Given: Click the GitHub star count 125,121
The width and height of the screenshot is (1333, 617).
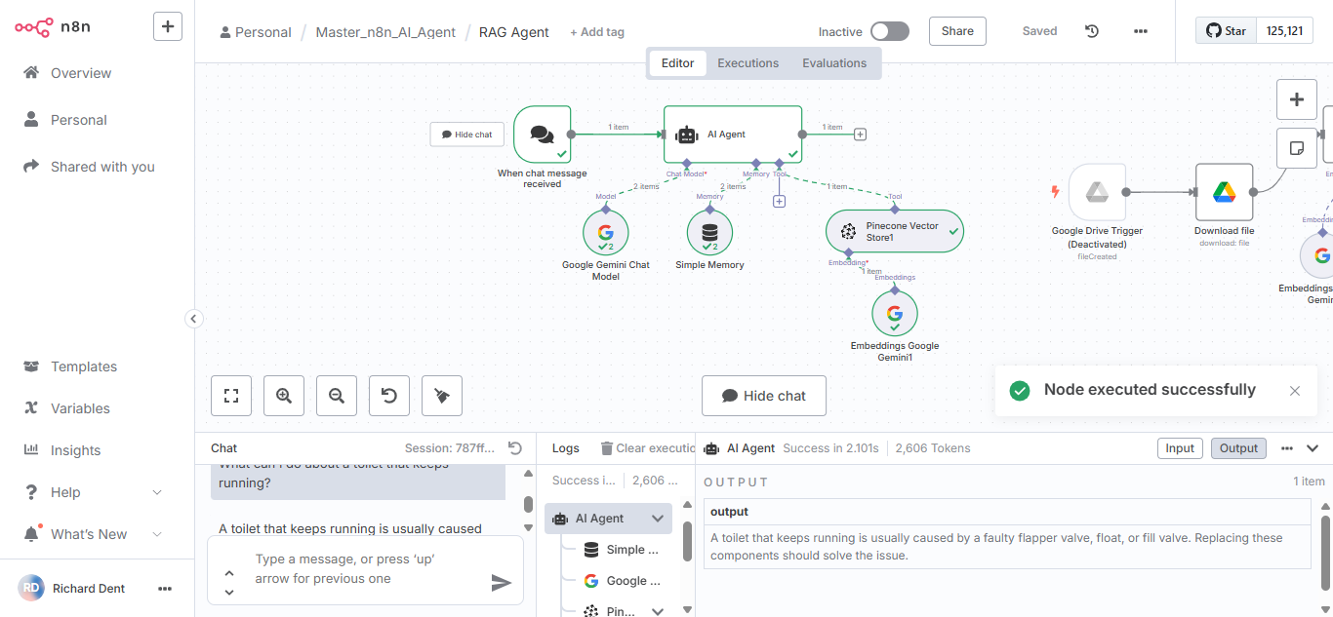Looking at the screenshot, I should (1284, 31).
